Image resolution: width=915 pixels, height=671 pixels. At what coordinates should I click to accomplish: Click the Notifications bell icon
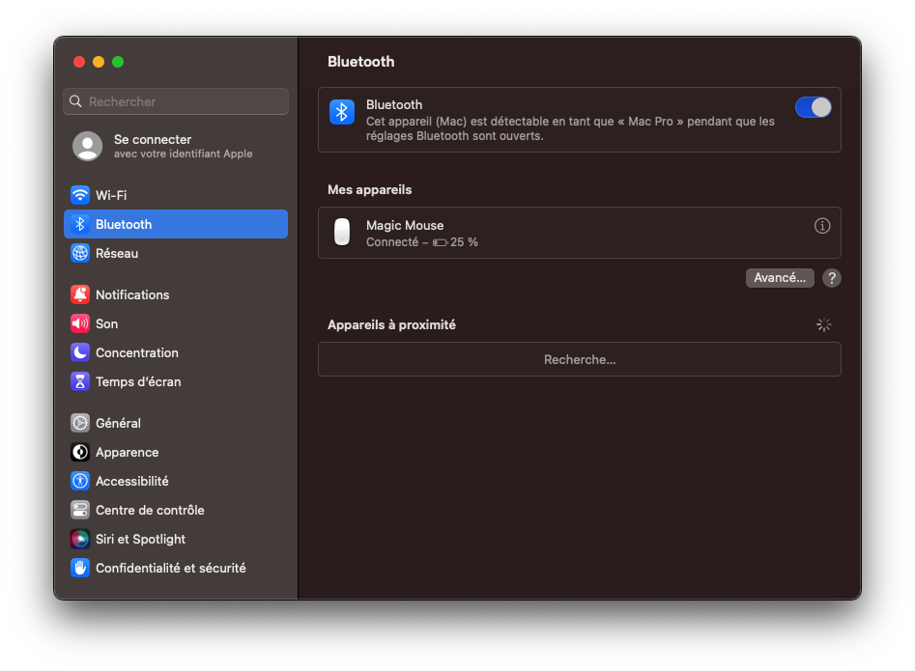(80, 294)
